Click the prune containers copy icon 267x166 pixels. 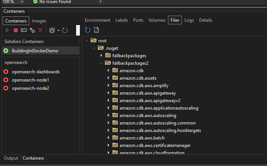tap(52, 30)
